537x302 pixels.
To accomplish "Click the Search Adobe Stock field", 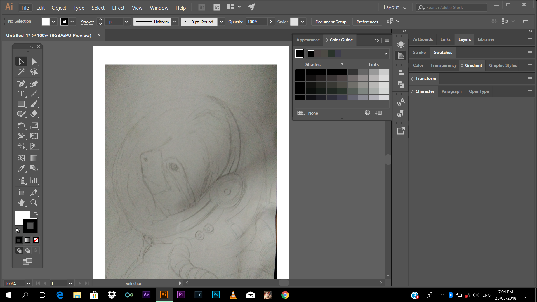I will [x=451, y=8].
